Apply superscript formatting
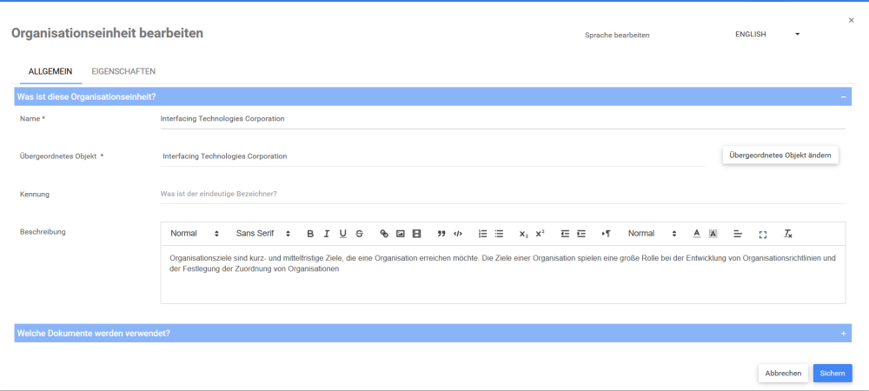The image size is (869, 391). (540, 234)
